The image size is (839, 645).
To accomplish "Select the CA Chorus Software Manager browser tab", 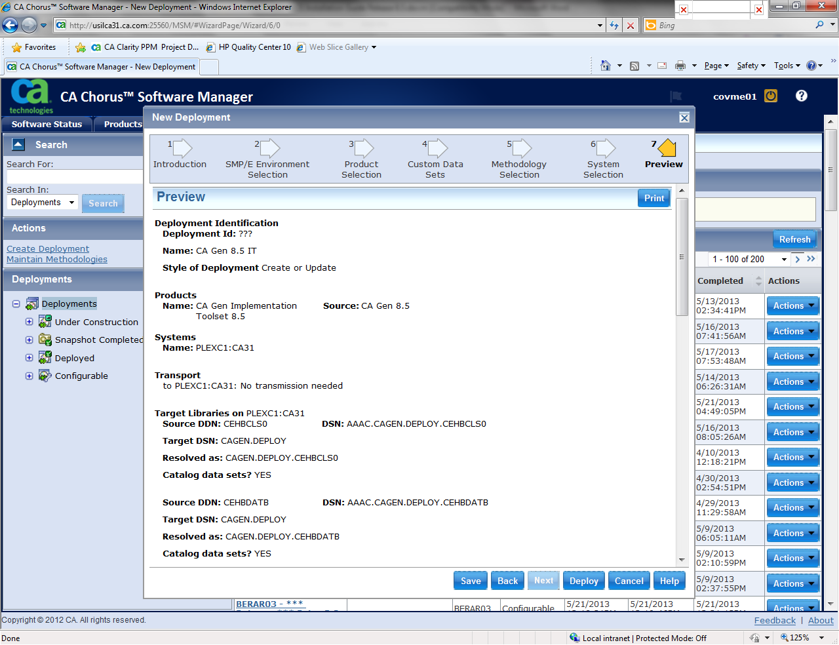I will 102,66.
